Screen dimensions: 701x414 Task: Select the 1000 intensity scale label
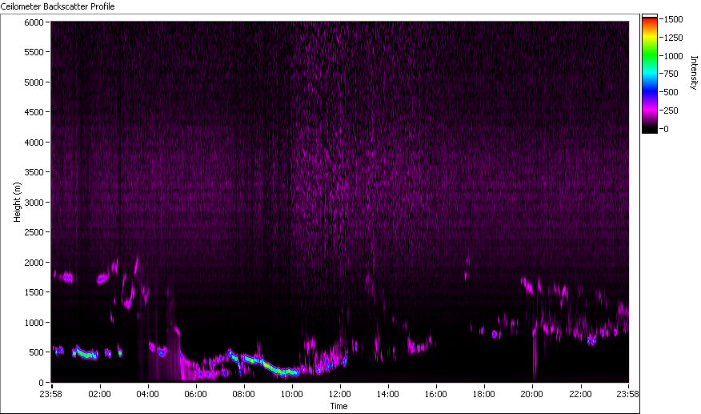(674, 56)
